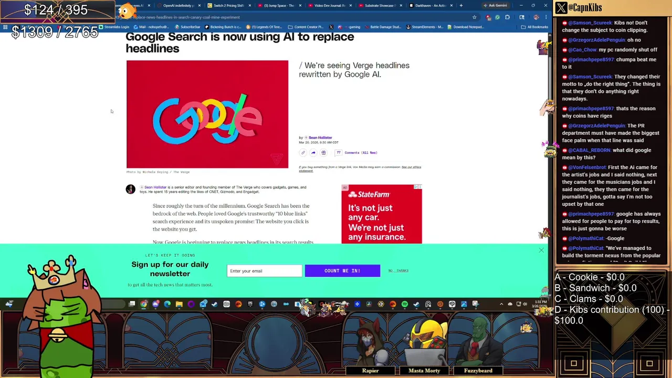Bookmark this page with the star icon
Image resolution: width=672 pixels, height=378 pixels.
tap(474, 17)
